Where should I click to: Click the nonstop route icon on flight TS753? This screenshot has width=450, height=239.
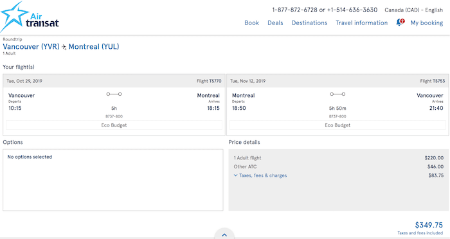click(x=337, y=94)
